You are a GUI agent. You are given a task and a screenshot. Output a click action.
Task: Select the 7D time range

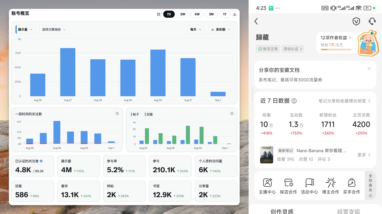click(169, 14)
